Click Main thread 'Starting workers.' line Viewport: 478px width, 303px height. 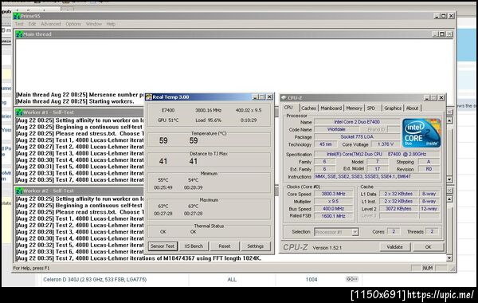75,101
